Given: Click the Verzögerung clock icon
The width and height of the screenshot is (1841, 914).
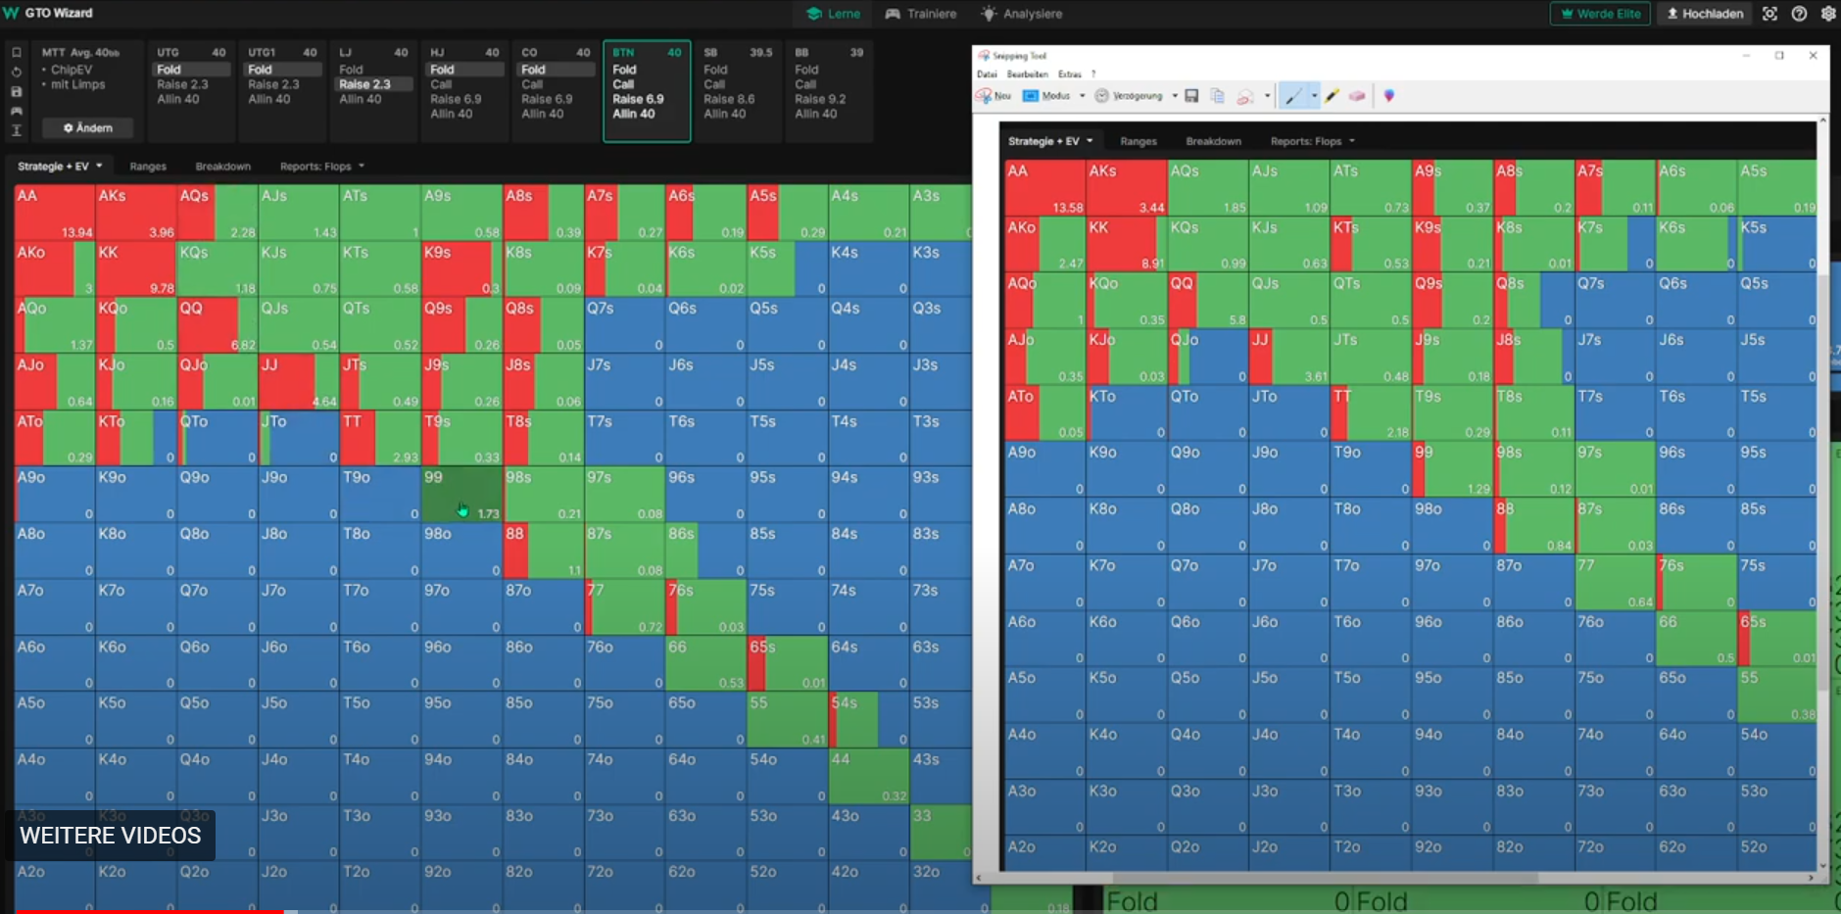Looking at the screenshot, I should click(x=1101, y=96).
